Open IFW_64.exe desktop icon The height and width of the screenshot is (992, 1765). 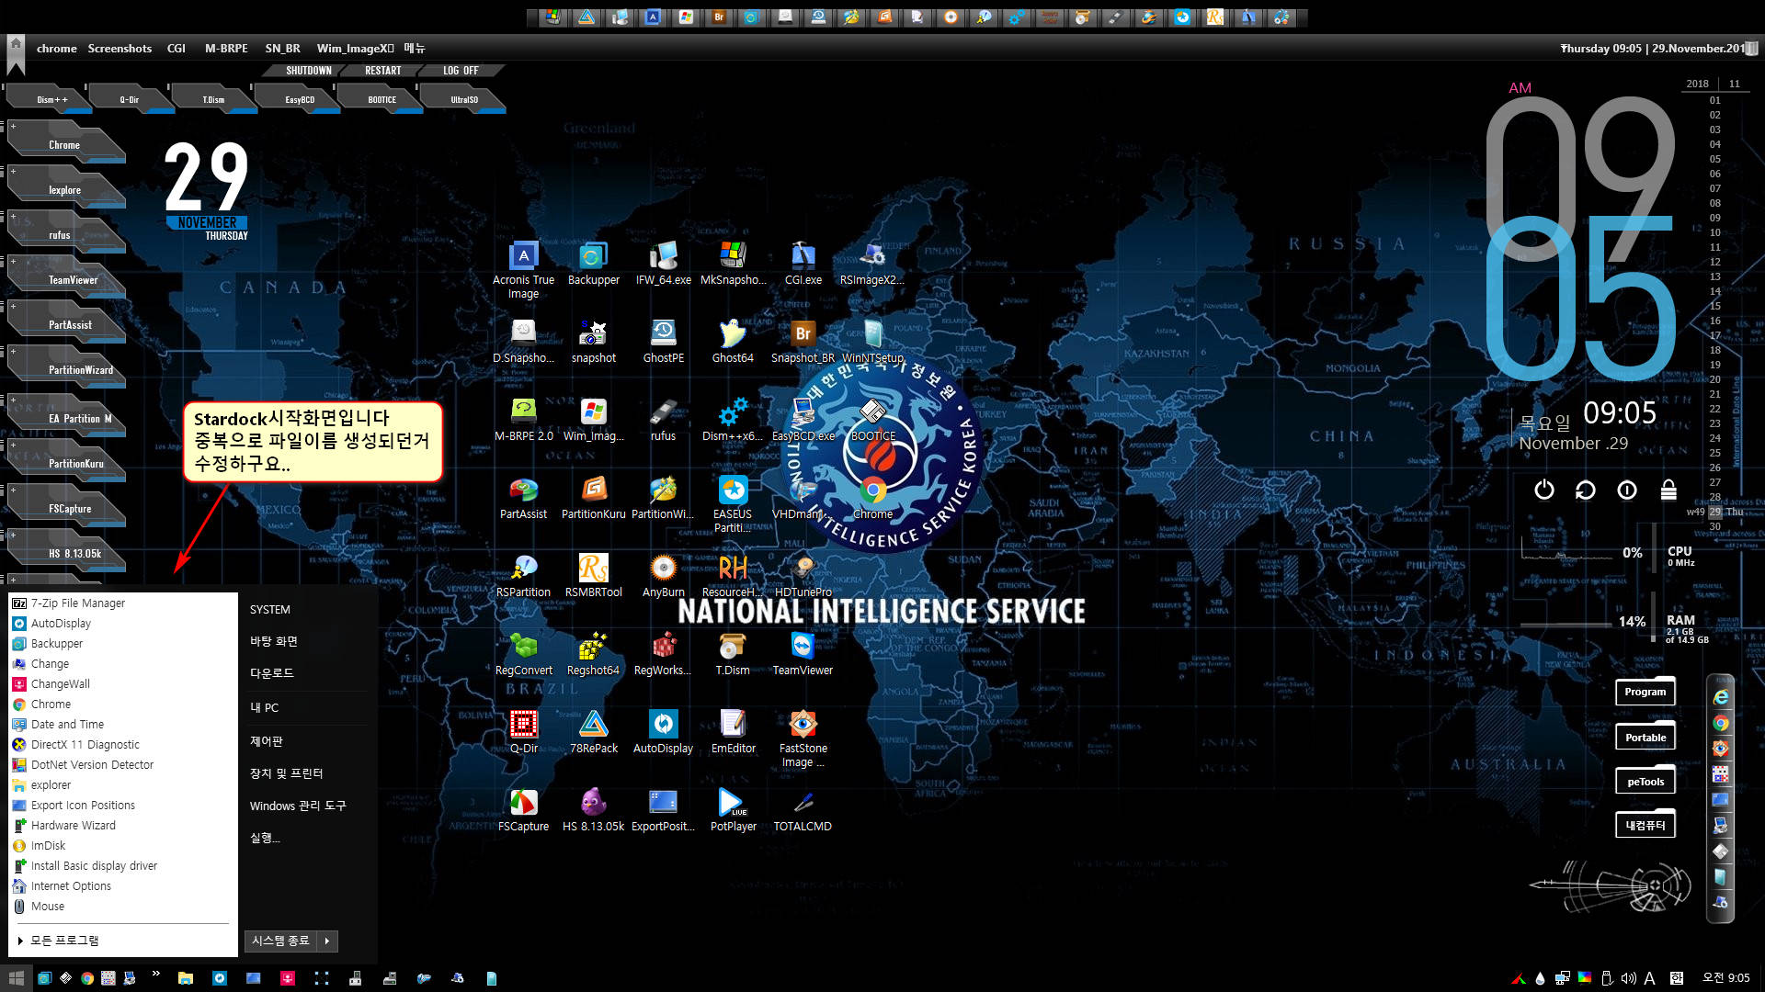point(663,265)
